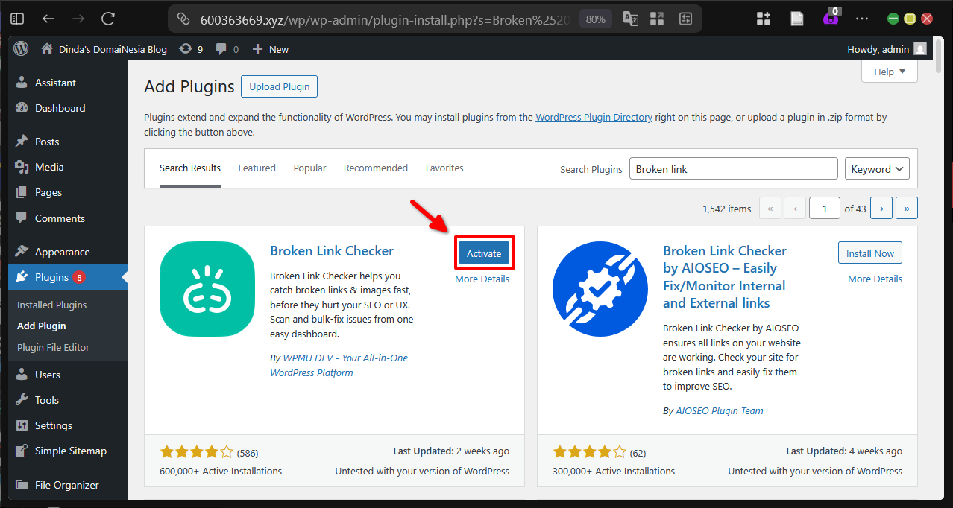The height and width of the screenshot is (508, 953).
Task: Click the updates icon showing 9
Action: point(191,48)
